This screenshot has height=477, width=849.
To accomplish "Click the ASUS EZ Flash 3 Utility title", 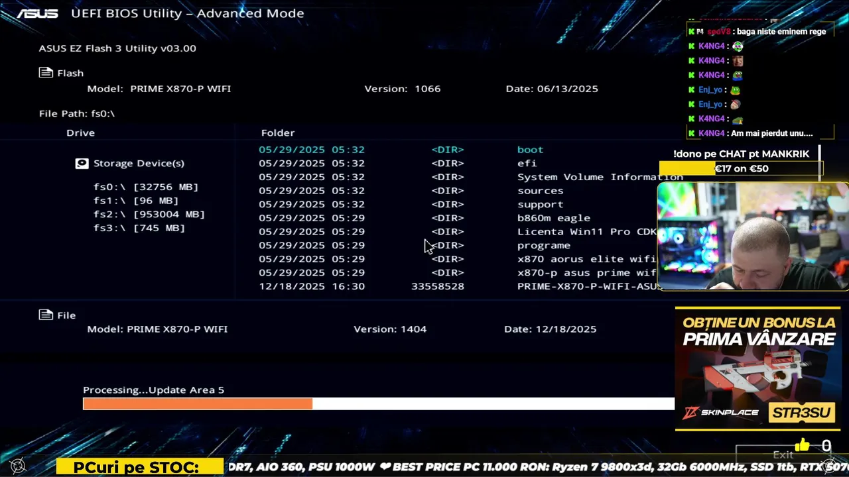I will tap(117, 48).
